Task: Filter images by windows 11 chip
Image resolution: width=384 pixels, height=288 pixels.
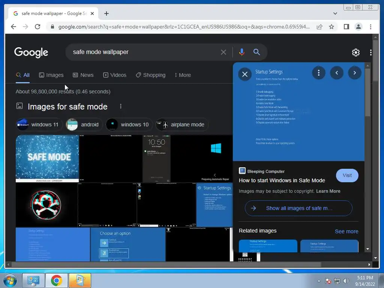Action: pyautogui.click(x=39, y=124)
